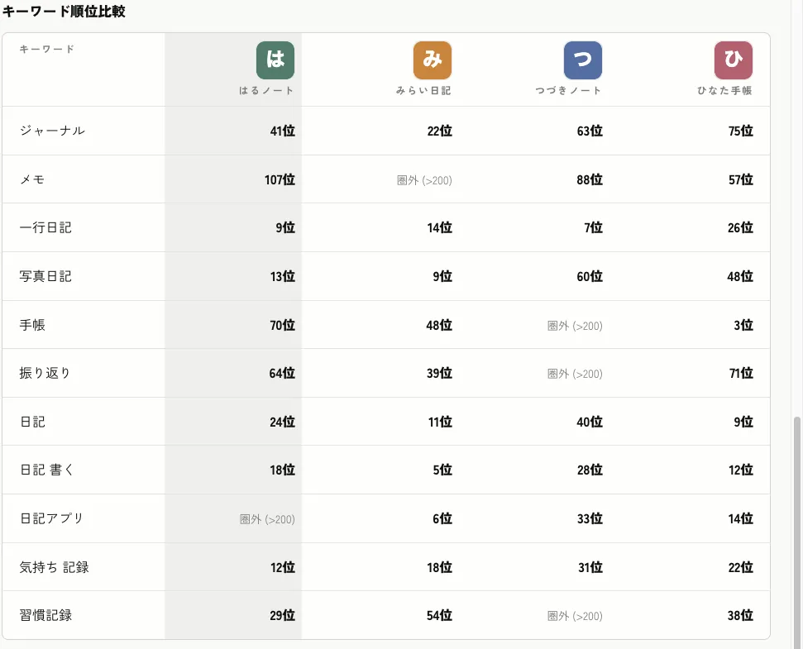Click the 3位 rank in 手帳 row
The image size is (803, 649).
tap(743, 325)
